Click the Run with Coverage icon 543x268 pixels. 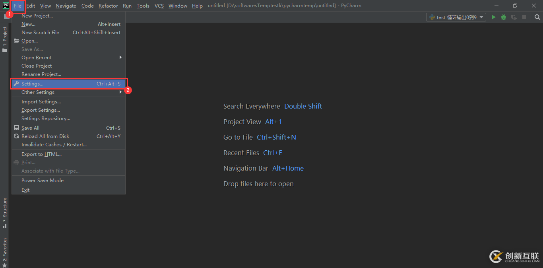tap(514, 17)
